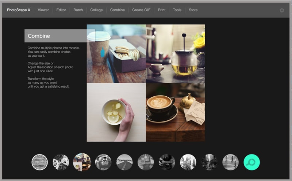The width and height of the screenshot is (292, 181).
Task: Go to the Collage tab
Action: 96,10
